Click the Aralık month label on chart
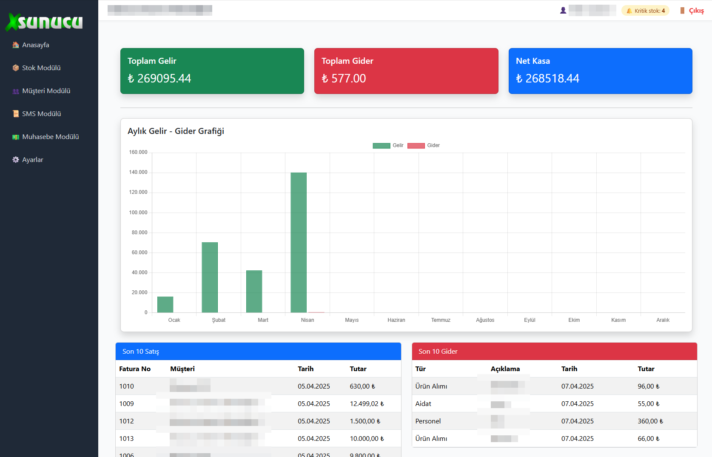The image size is (712, 457). click(663, 320)
